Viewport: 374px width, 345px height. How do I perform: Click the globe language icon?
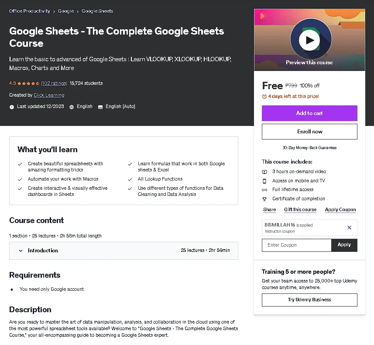(x=71, y=107)
